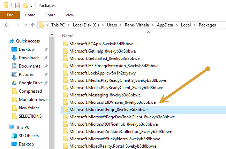The height and width of the screenshot is (149, 226).
Task: Click This PC in the address bar
Action: click(58, 25)
